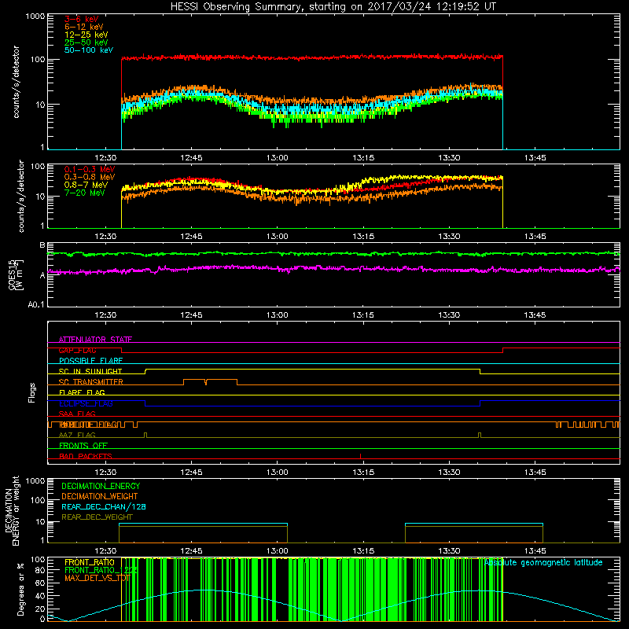Image resolution: width=629 pixels, height=629 pixels.
Task: Click 13:15 time label under decimation panel
Action: click(363, 551)
